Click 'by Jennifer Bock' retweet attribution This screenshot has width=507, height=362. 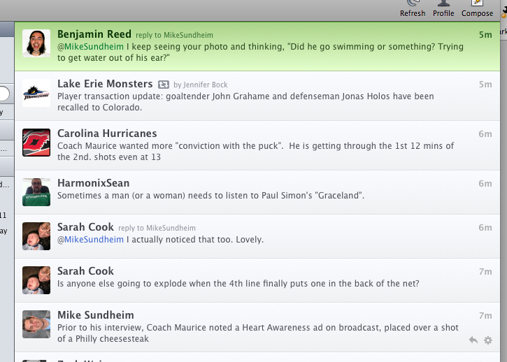pyautogui.click(x=201, y=85)
